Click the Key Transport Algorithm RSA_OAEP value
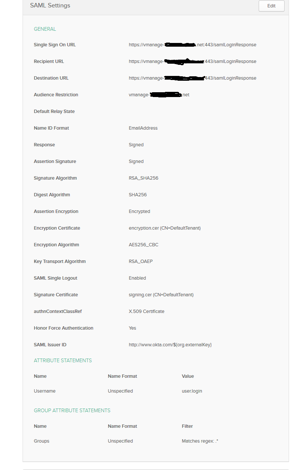This screenshot has width=299, height=470. click(140, 261)
